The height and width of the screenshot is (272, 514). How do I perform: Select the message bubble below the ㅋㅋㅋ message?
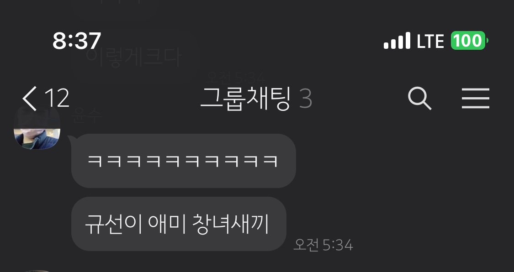click(179, 224)
